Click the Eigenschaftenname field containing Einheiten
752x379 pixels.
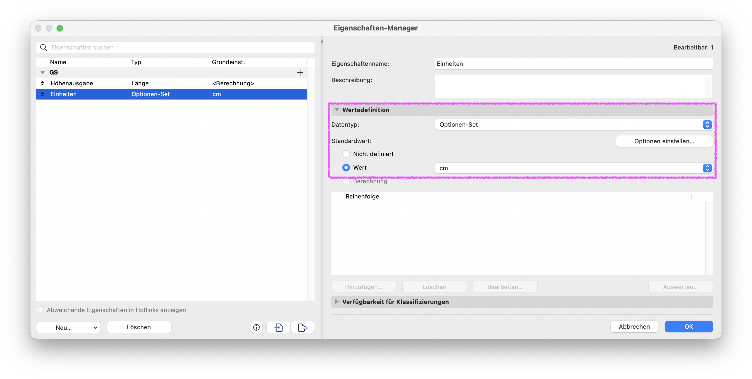(x=574, y=64)
